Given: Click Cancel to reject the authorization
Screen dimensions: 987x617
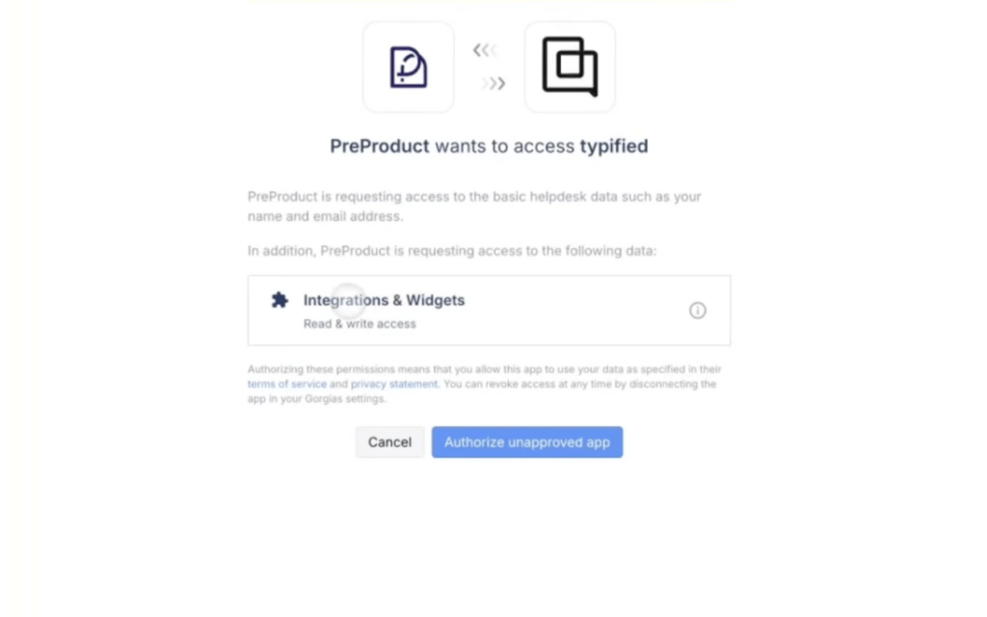Looking at the screenshot, I should tap(389, 442).
